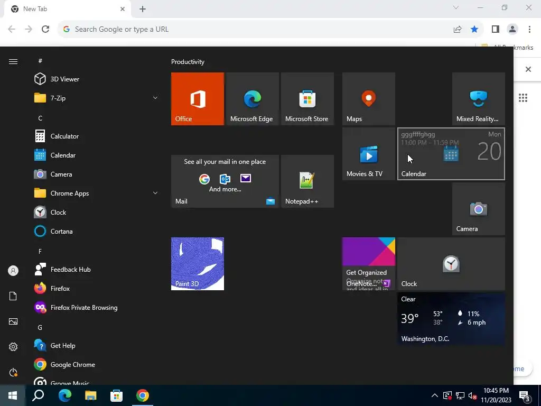Screen dimensions: 541x406
Task: Open Clock from app list
Action: coord(96,213)
